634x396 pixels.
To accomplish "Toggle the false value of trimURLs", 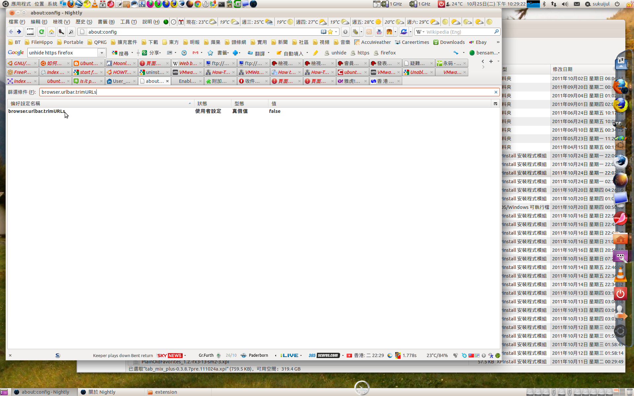I will pos(274,111).
